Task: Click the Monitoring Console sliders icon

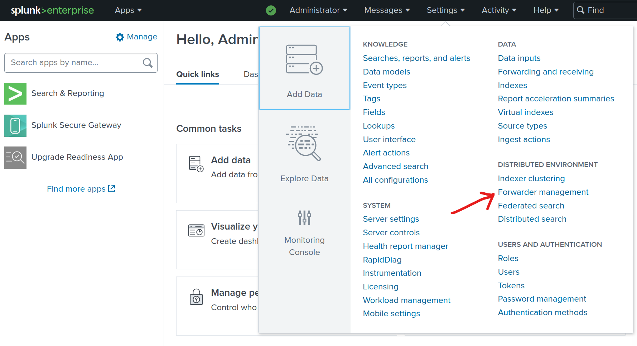Action: [x=304, y=217]
